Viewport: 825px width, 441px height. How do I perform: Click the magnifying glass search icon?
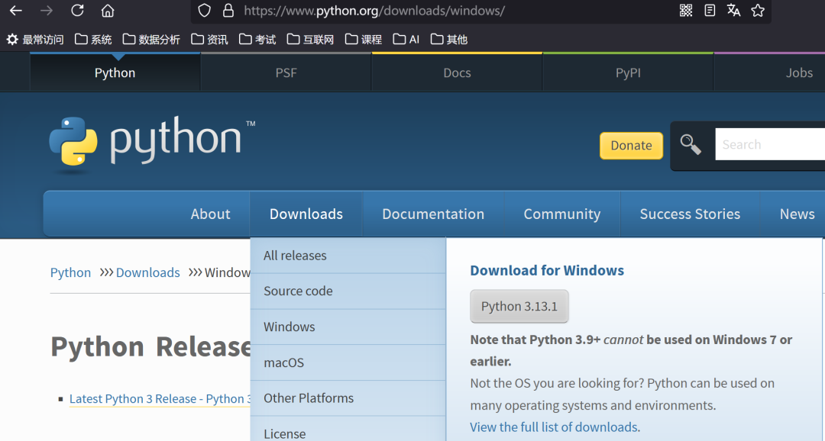(x=691, y=144)
